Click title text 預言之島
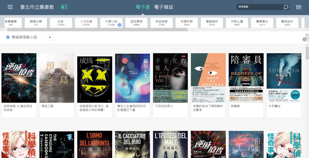 [47, 106]
